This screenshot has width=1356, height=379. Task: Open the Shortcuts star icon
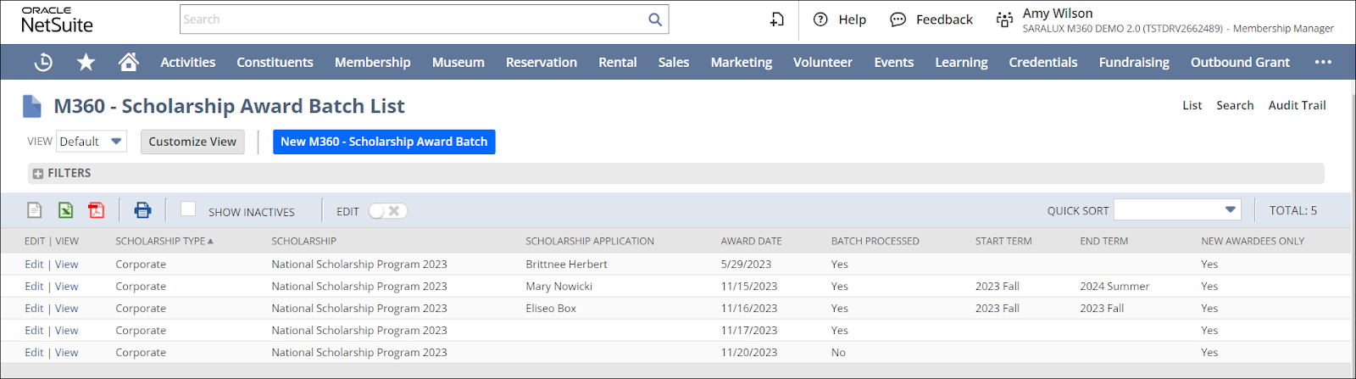coord(86,62)
